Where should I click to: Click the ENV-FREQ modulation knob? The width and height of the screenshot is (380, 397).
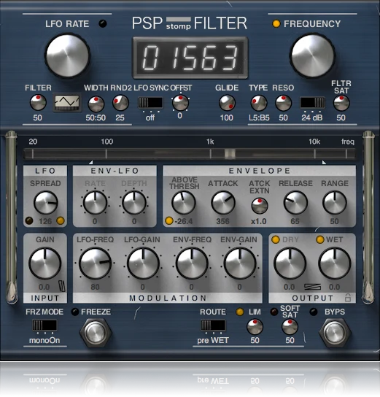(x=192, y=263)
